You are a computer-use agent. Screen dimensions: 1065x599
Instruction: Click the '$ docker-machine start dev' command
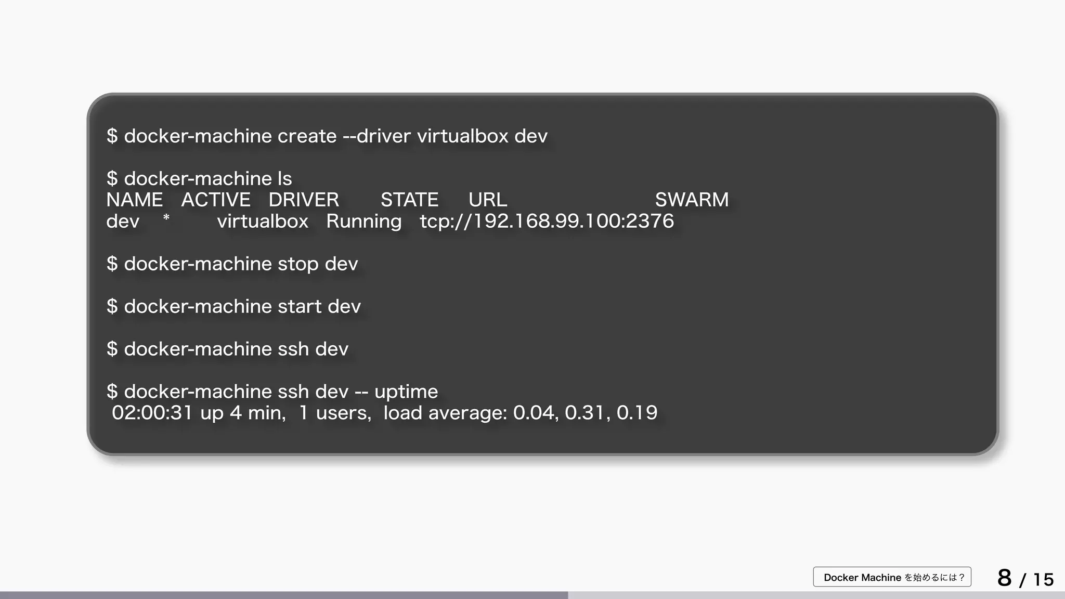point(233,306)
